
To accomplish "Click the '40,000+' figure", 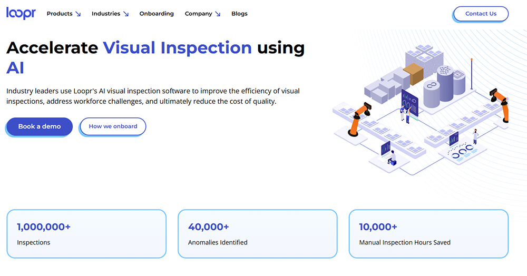I will [x=208, y=227].
